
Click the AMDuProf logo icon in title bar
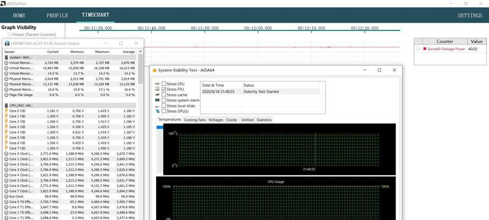(x=3, y=3)
